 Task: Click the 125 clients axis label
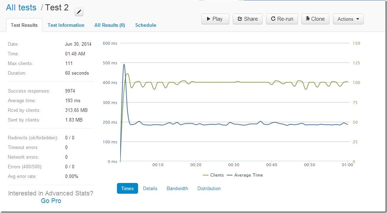[x=356, y=63]
